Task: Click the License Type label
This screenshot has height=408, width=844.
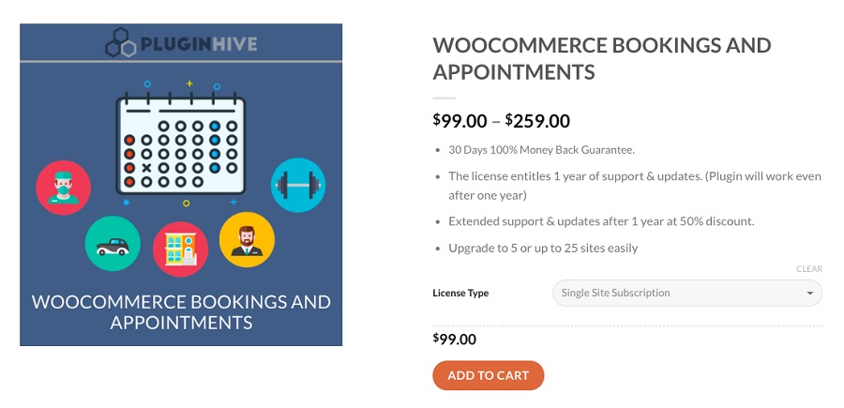Action: point(460,293)
